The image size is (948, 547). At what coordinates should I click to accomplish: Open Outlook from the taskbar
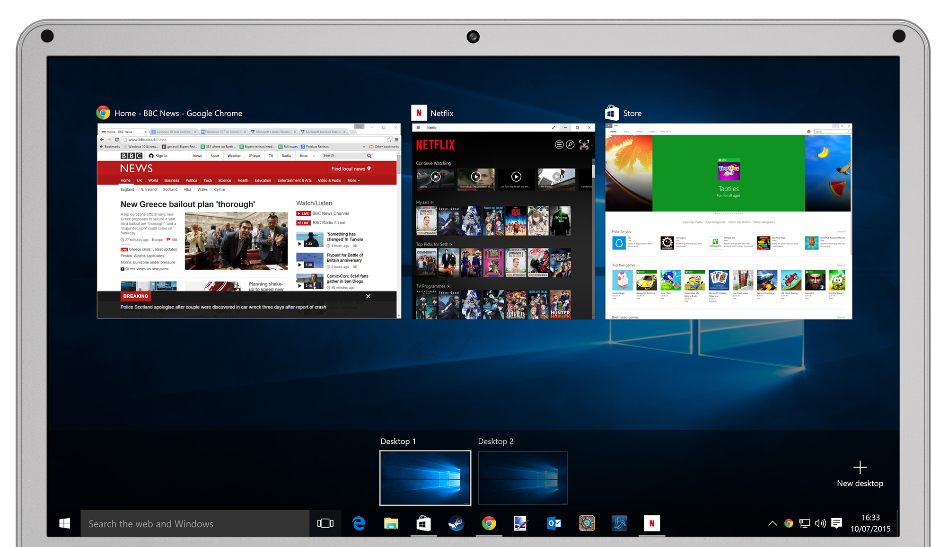coord(554,523)
